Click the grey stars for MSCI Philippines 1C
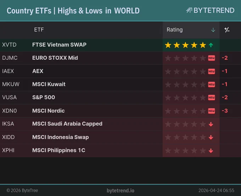The image size is (241, 196). coord(185,151)
